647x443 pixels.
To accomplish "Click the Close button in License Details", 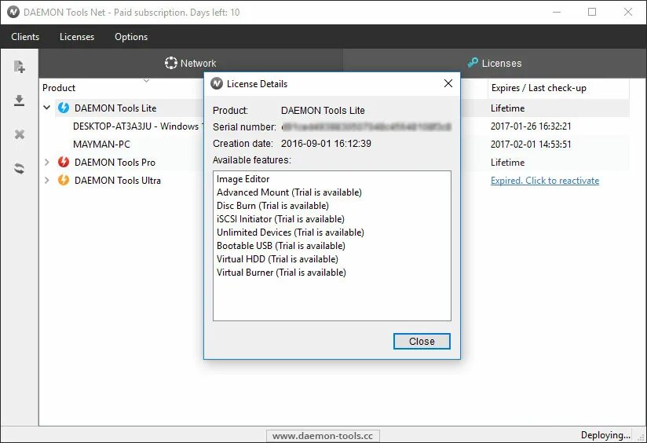I will click(x=422, y=342).
